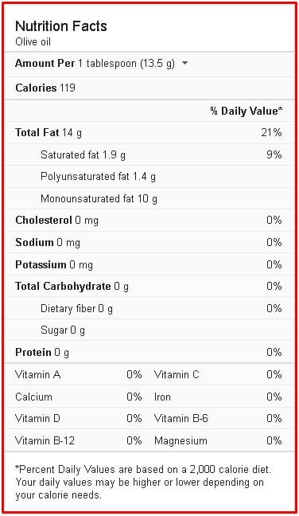Click the Saturated fat 1.9 g entry
The image size is (299, 516).
83,154
